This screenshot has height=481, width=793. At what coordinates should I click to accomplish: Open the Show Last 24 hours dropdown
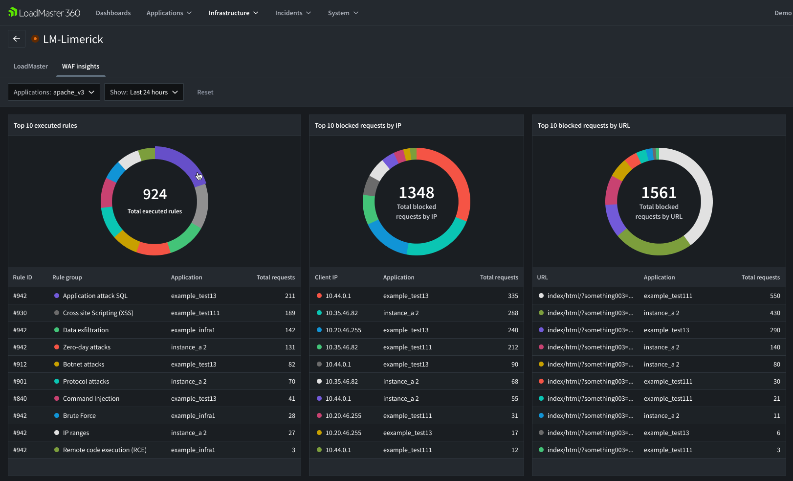click(143, 92)
